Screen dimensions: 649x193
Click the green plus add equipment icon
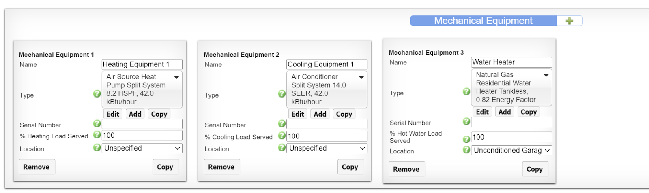pos(569,21)
